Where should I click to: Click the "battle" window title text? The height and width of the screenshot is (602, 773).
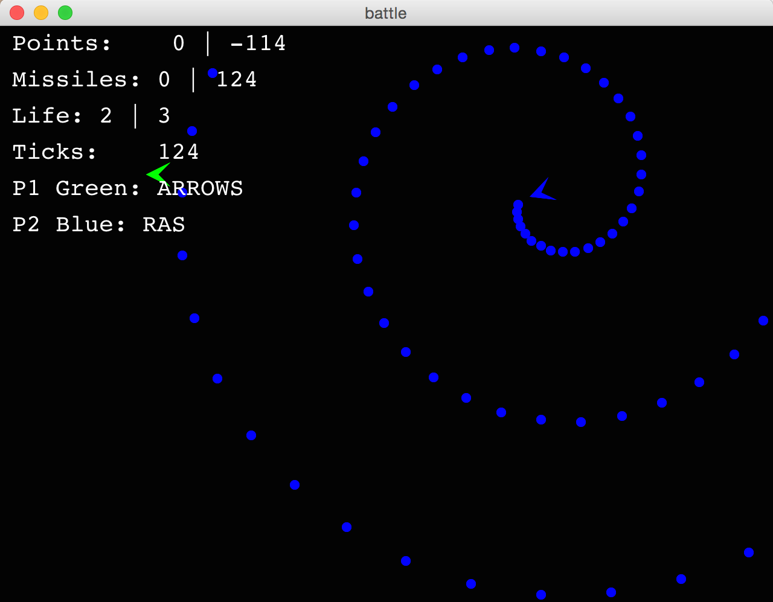coord(386,13)
